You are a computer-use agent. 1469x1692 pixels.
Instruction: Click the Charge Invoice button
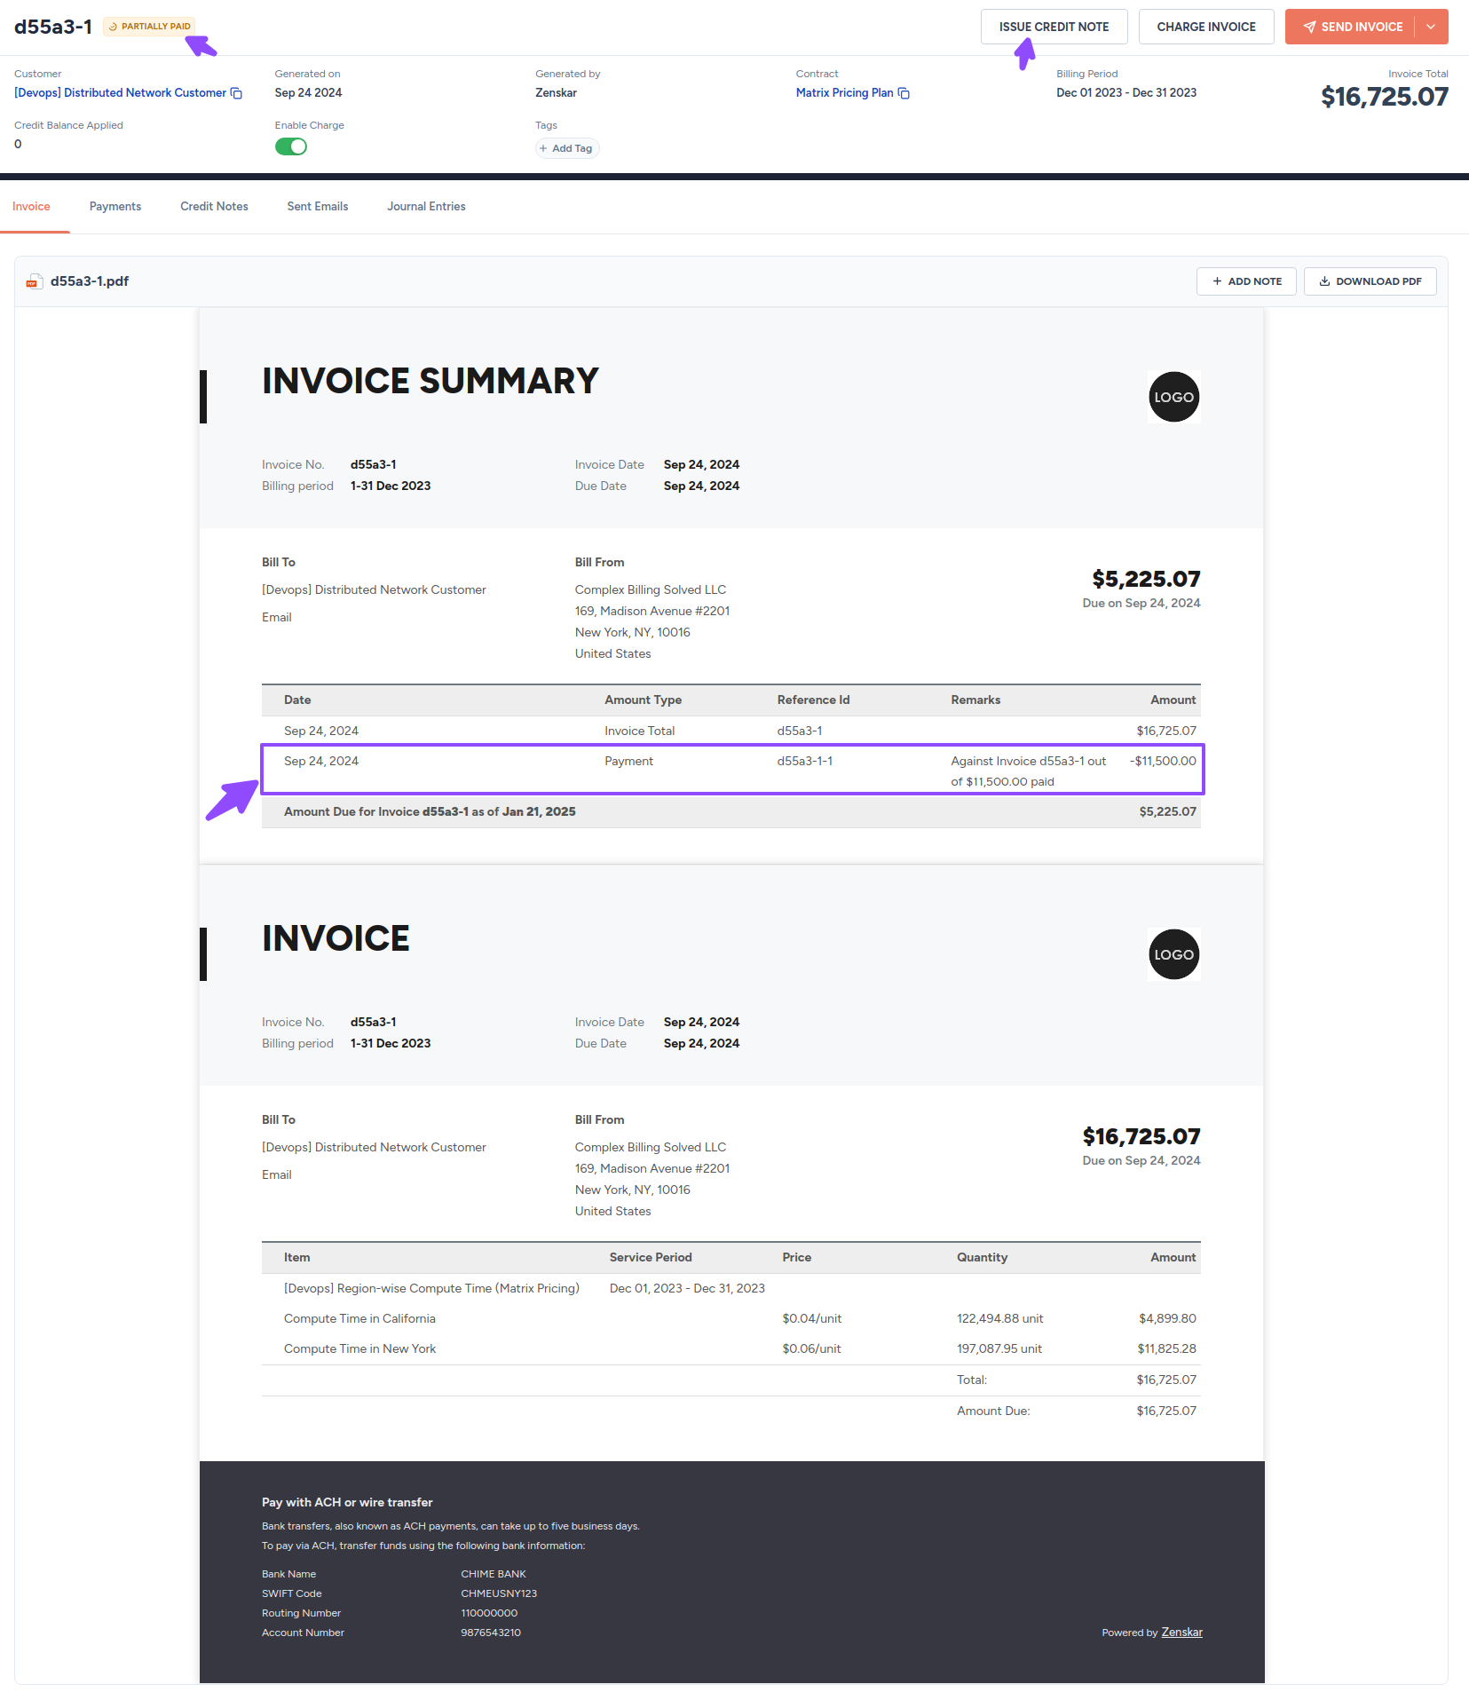click(x=1206, y=27)
